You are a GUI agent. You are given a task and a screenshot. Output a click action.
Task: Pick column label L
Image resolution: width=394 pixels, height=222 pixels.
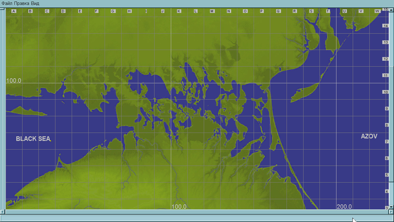click(x=195, y=11)
